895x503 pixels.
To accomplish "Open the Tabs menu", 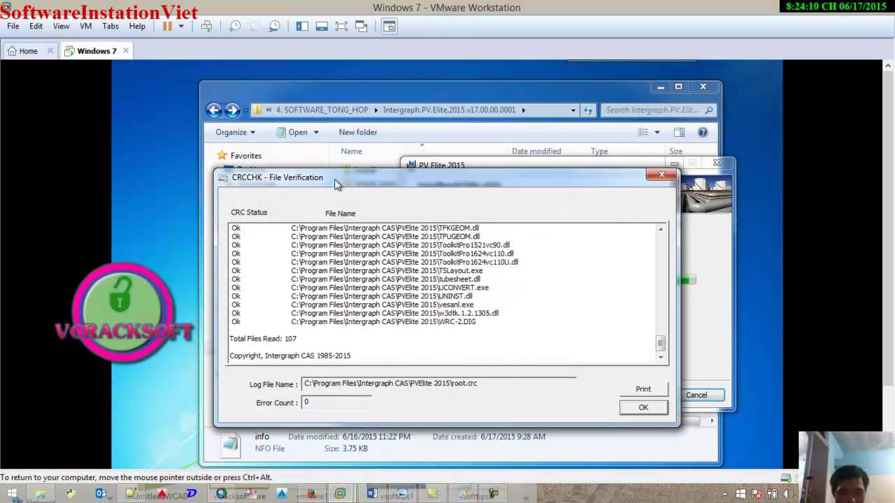I will click(x=110, y=26).
